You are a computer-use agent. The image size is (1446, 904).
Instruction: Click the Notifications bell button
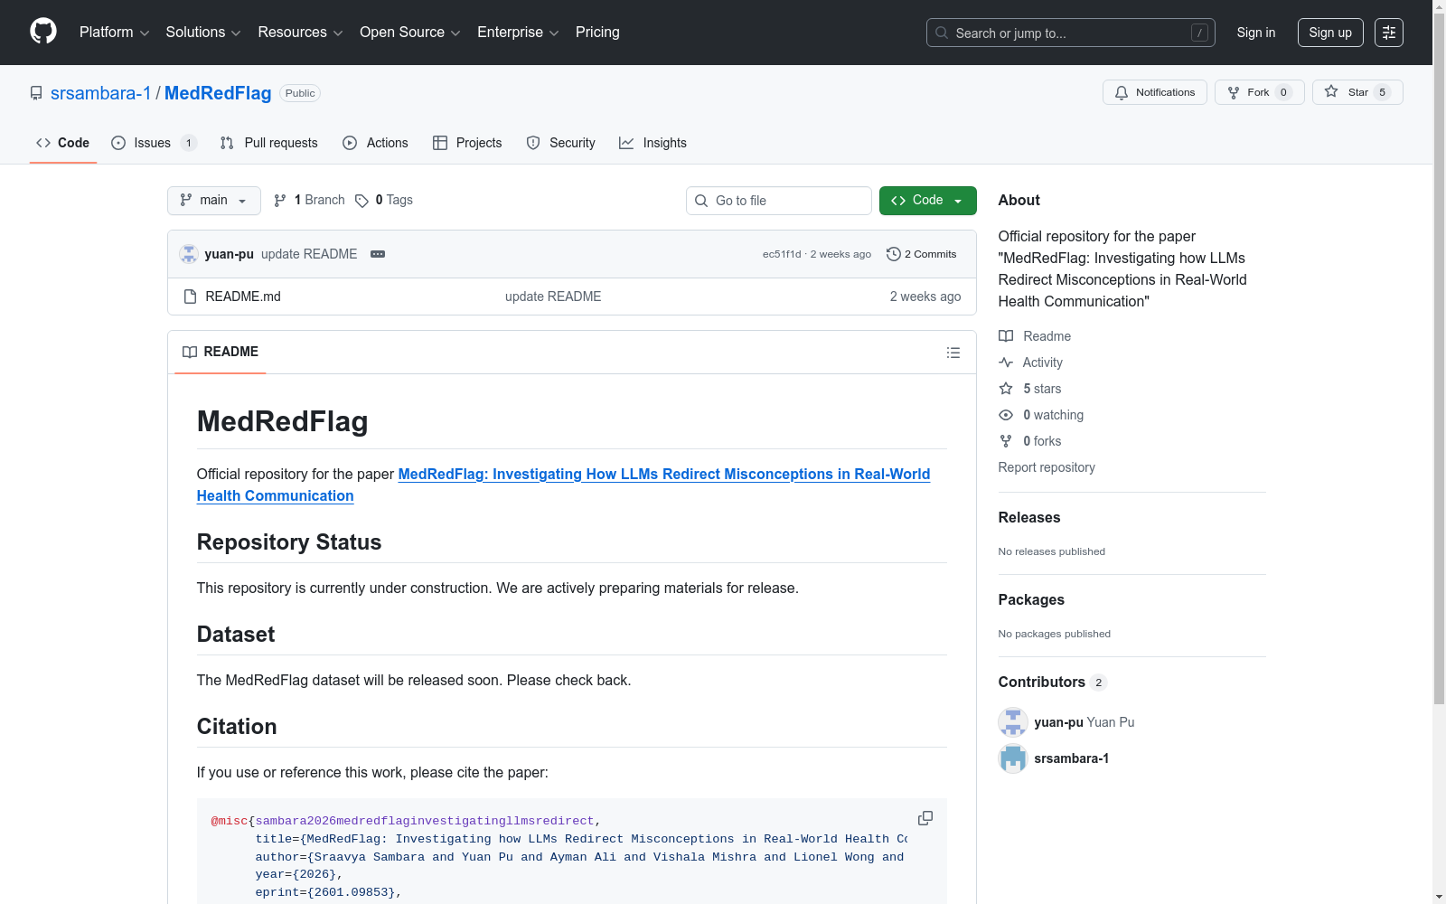pyautogui.click(x=1155, y=92)
